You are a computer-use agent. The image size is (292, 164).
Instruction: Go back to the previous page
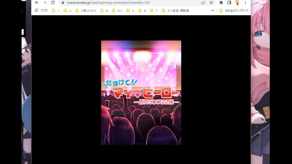pyautogui.click(x=37, y=3)
